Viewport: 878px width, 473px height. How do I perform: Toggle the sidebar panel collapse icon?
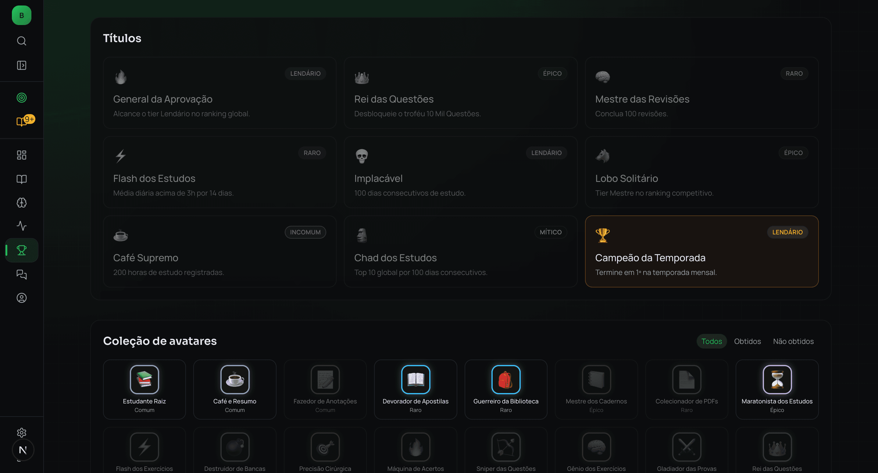21,65
